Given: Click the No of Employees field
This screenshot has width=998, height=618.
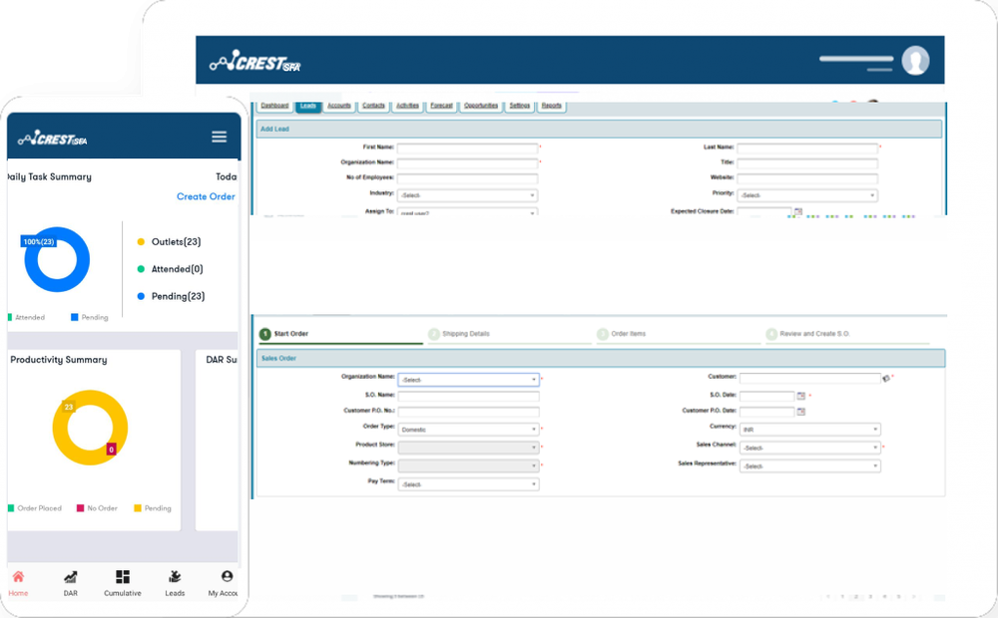Looking at the screenshot, I should click(x=467, y=178).
